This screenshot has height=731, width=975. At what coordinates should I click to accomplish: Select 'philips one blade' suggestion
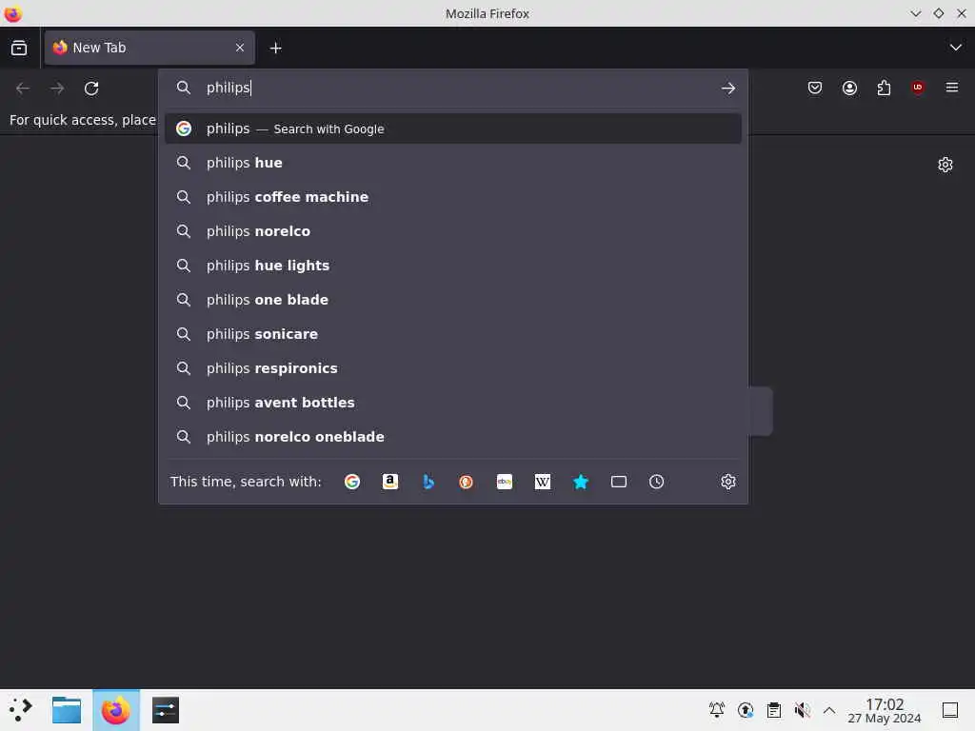(452, 300)
